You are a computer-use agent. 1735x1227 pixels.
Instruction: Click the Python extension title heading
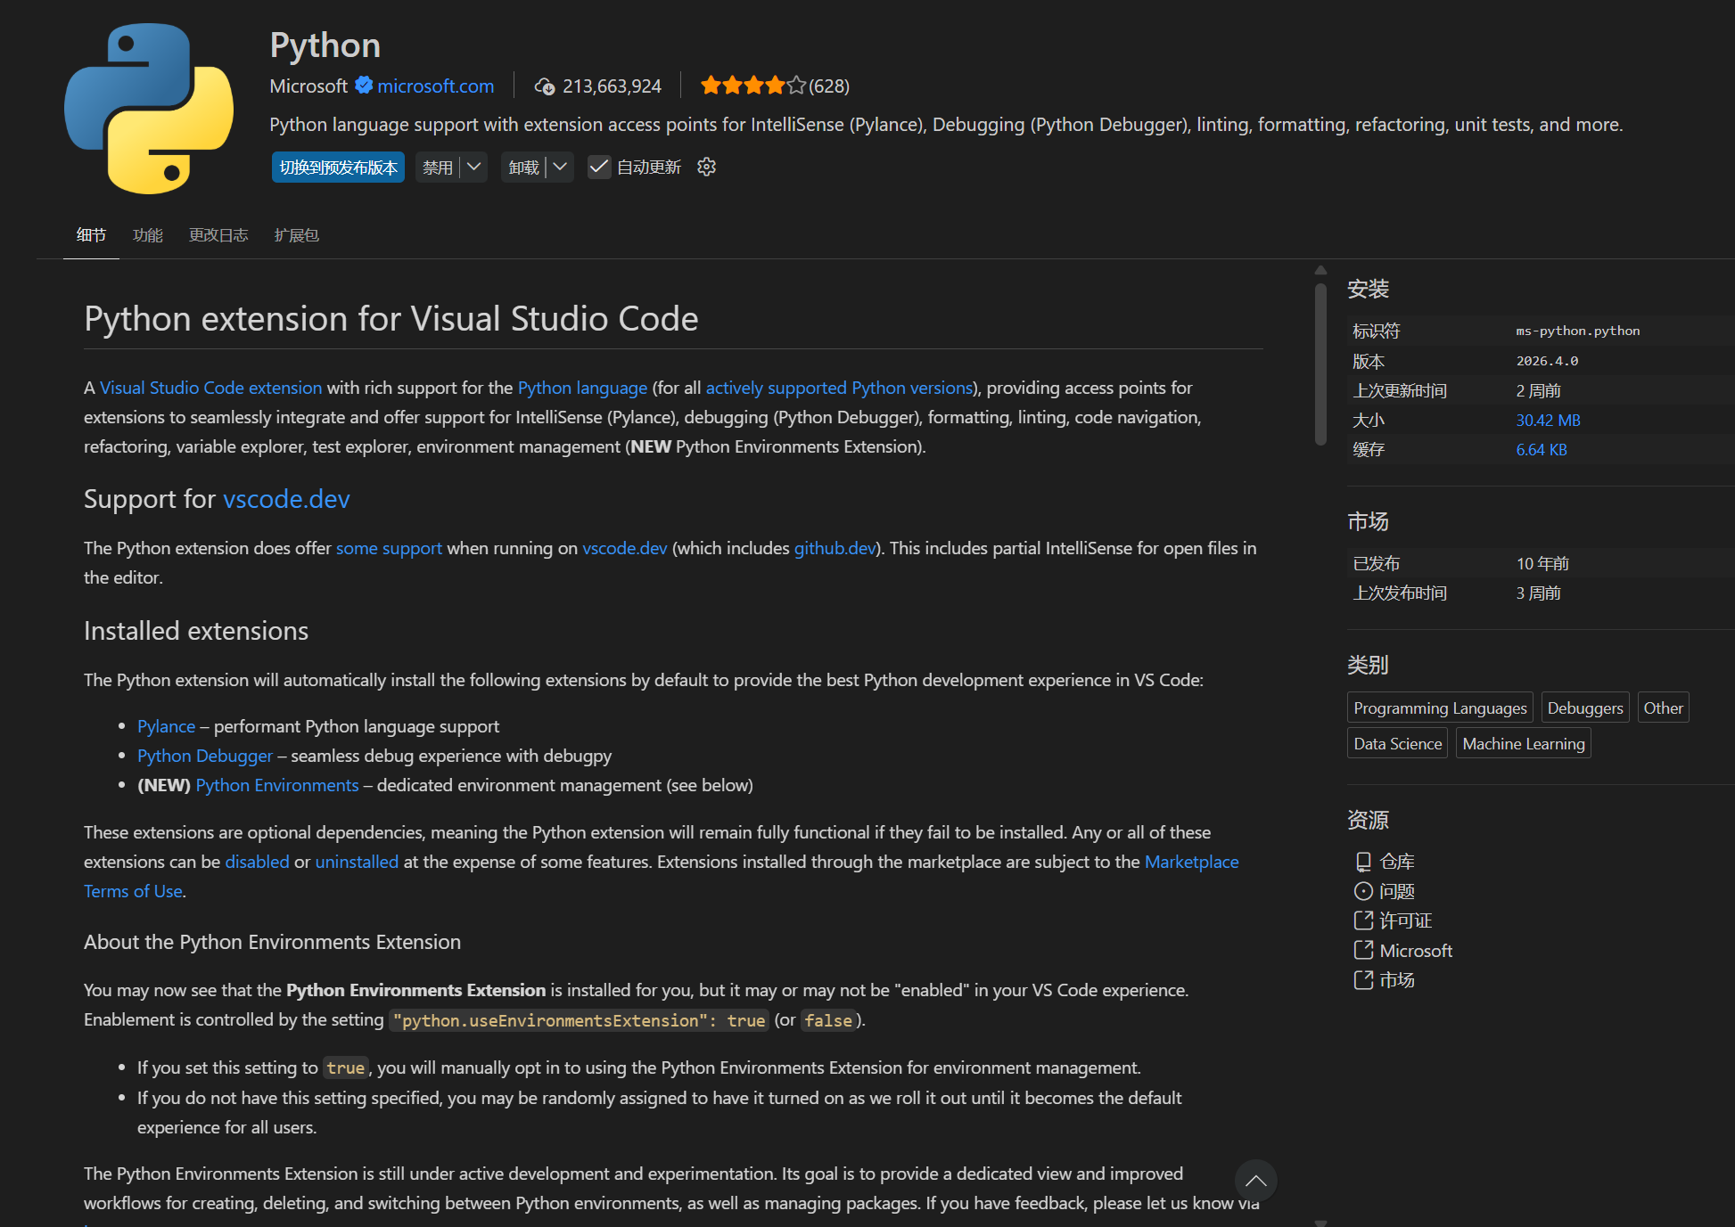pos(325,45)
